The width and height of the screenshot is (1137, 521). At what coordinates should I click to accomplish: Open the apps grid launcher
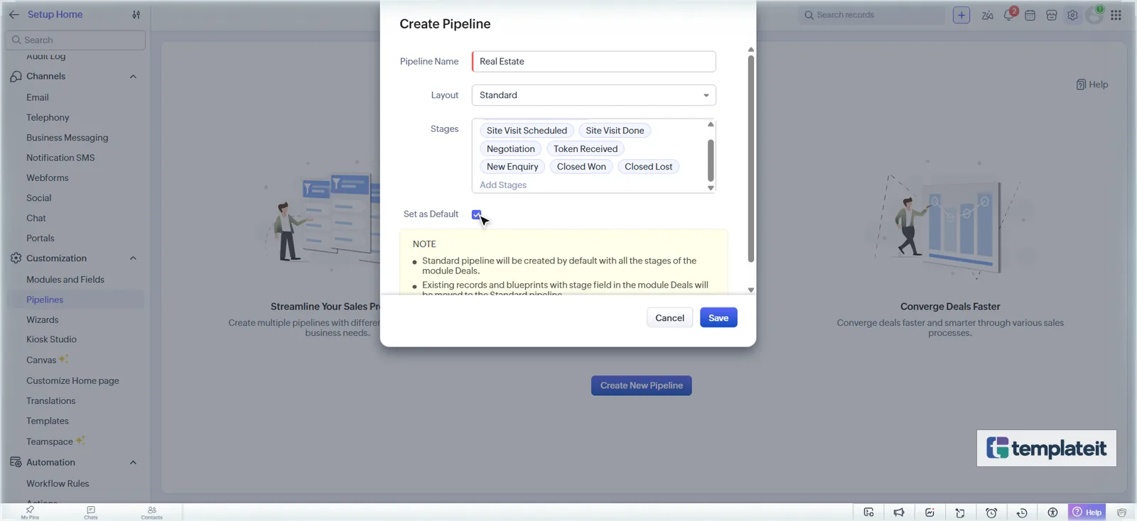click(x=1116, y=15)
